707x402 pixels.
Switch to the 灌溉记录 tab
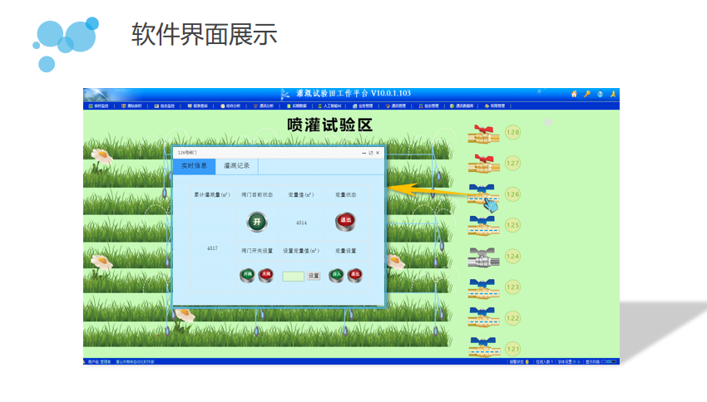(236, 166)
